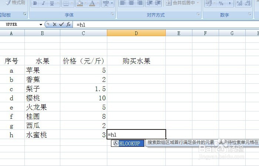Open Number (数字) group dialog launcher
The width and height of the screenshot is (259, 166).
250,14
